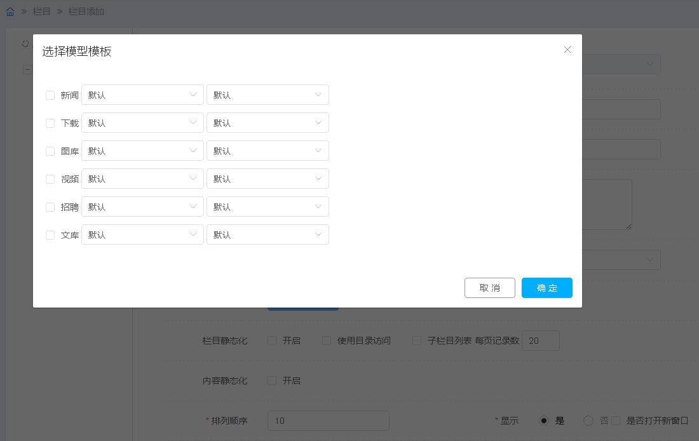Image resolution: width=699 pixels, height=441 pixels.
Task: Open second template dropdown for 招聘
Action: pyautogui.click(x=268, y=207)
